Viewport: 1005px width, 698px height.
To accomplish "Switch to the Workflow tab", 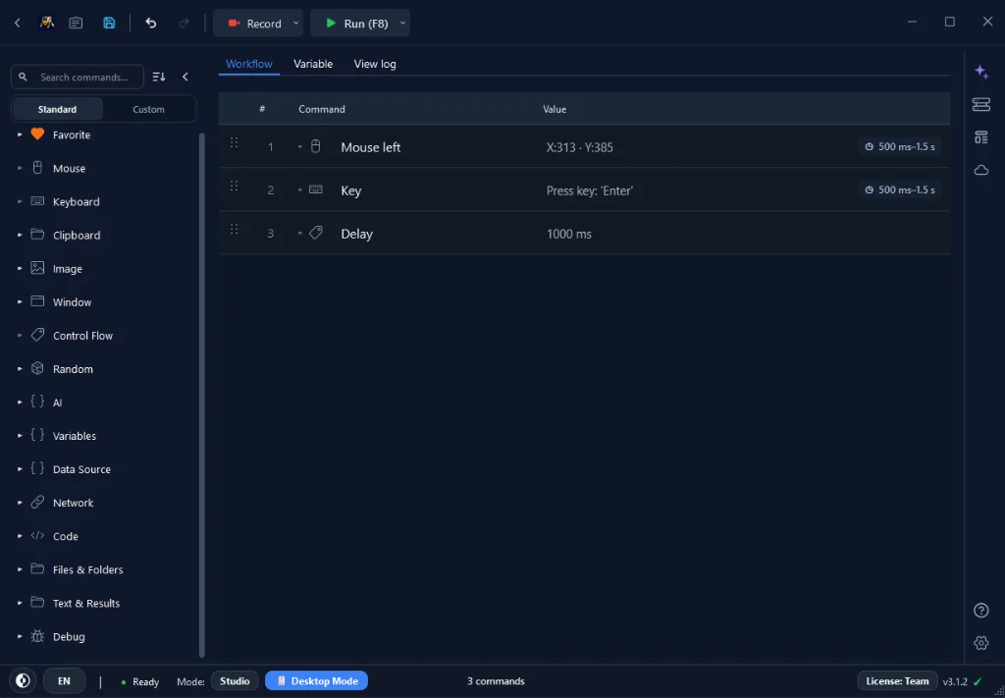I will (249, 64).
